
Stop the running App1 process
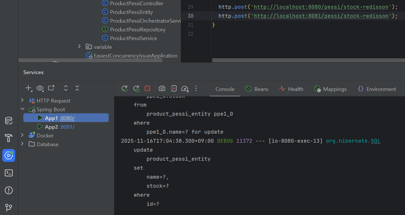click(x=148, y=88)
